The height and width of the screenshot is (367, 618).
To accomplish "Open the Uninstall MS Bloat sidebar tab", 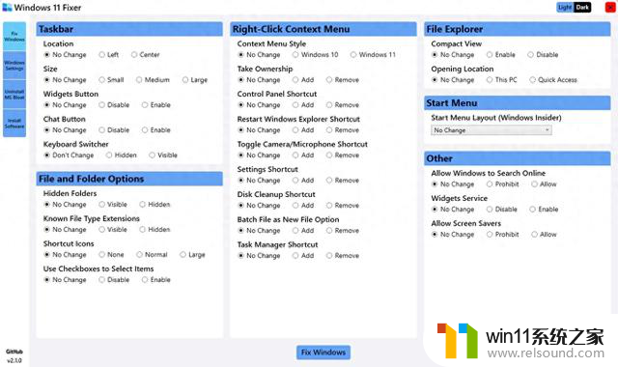I will pyautogui.click(x=14, y=95).
